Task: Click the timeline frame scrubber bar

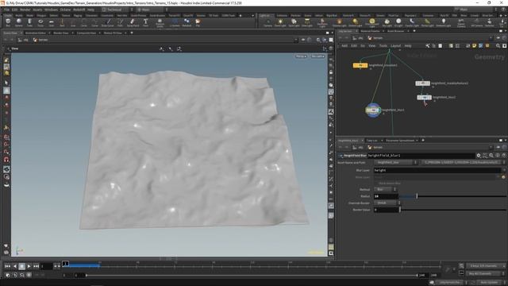Action: pos(251,266)
